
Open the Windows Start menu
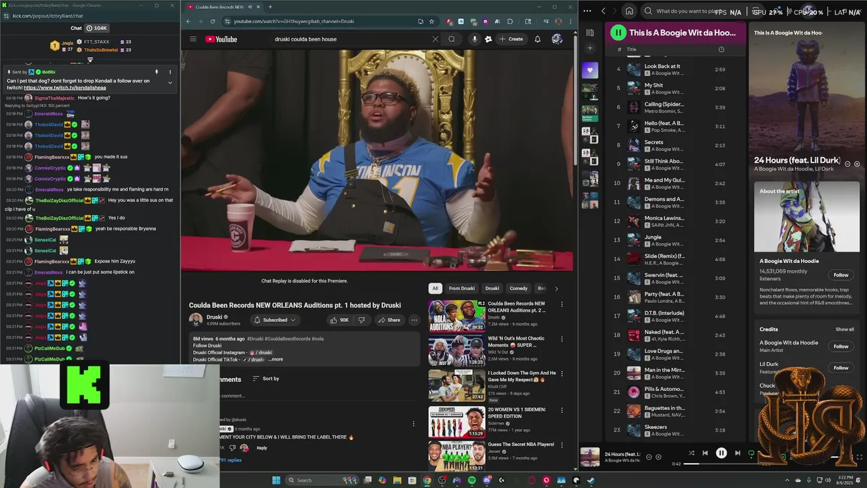pos(276,481)
